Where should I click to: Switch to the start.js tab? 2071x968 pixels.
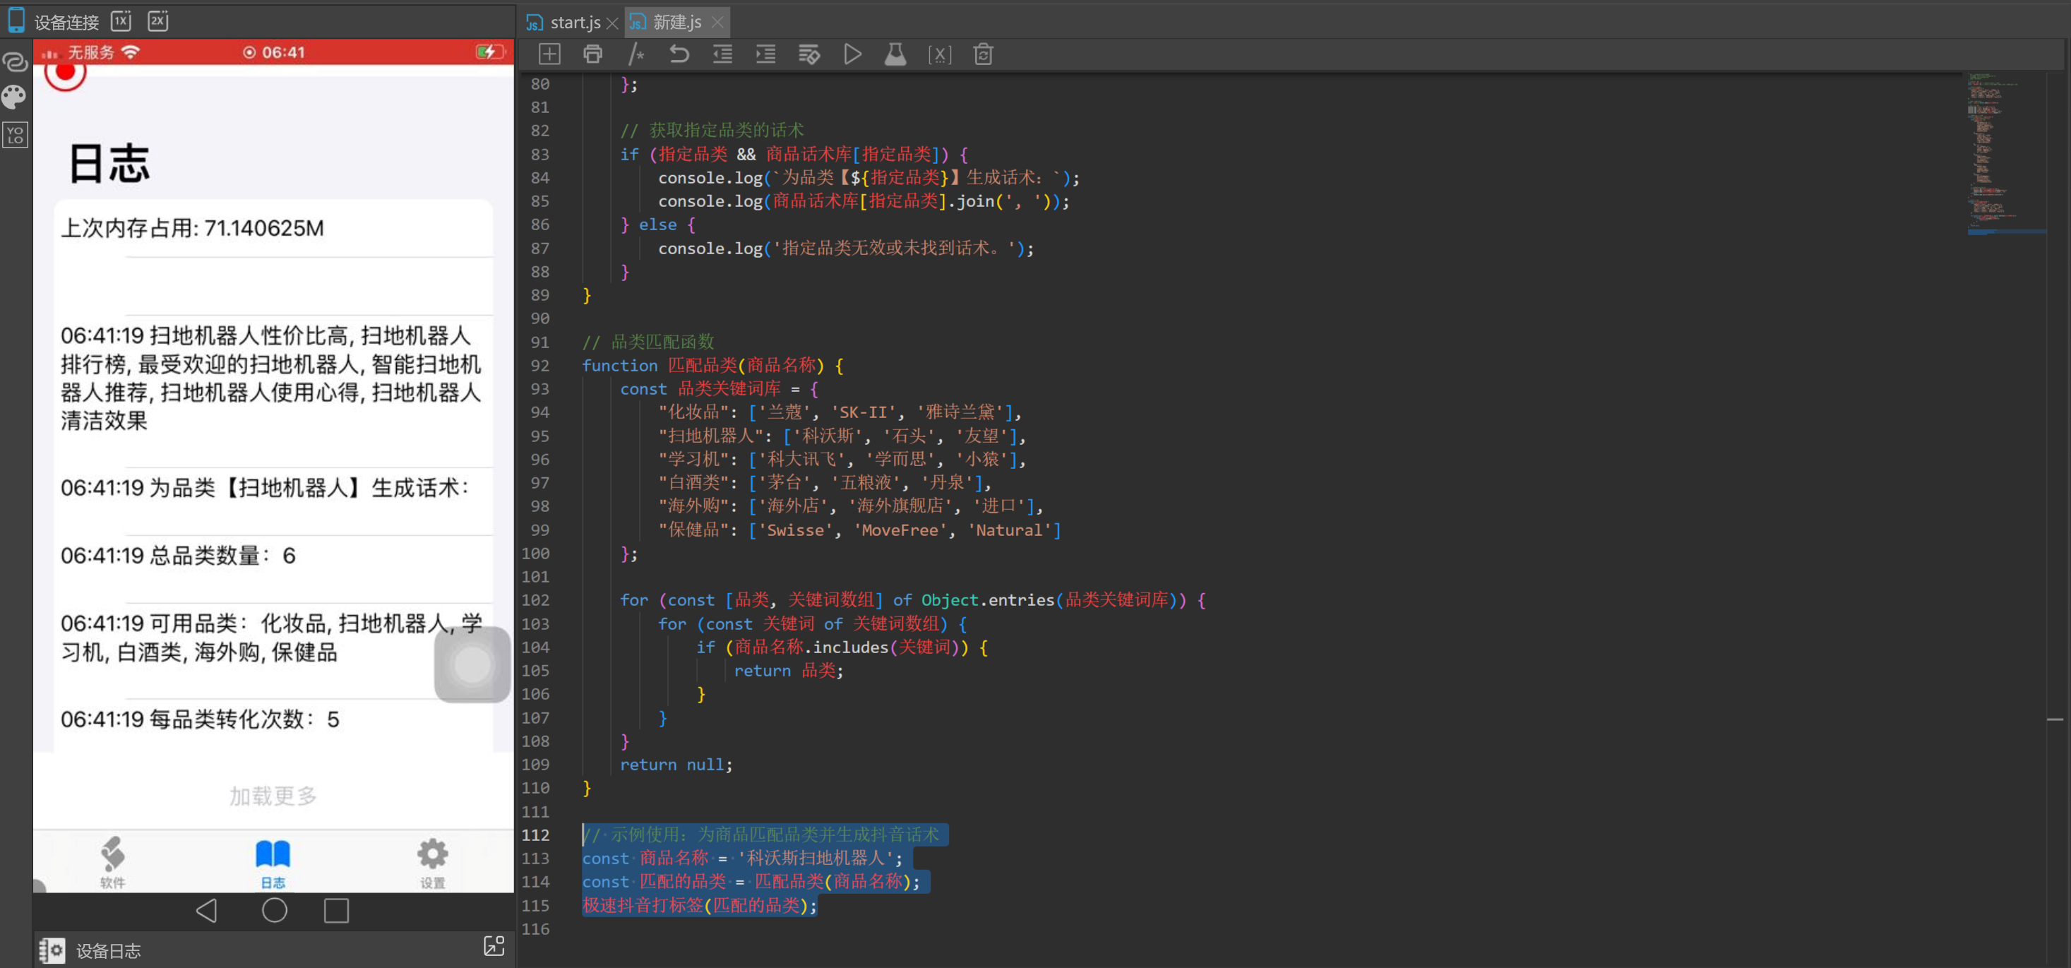tap(575, 23)
